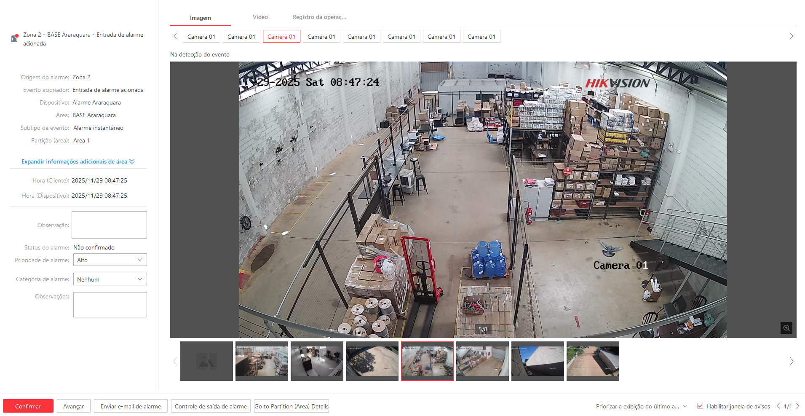Select the placeholder first thumbnail

[206, 361]
